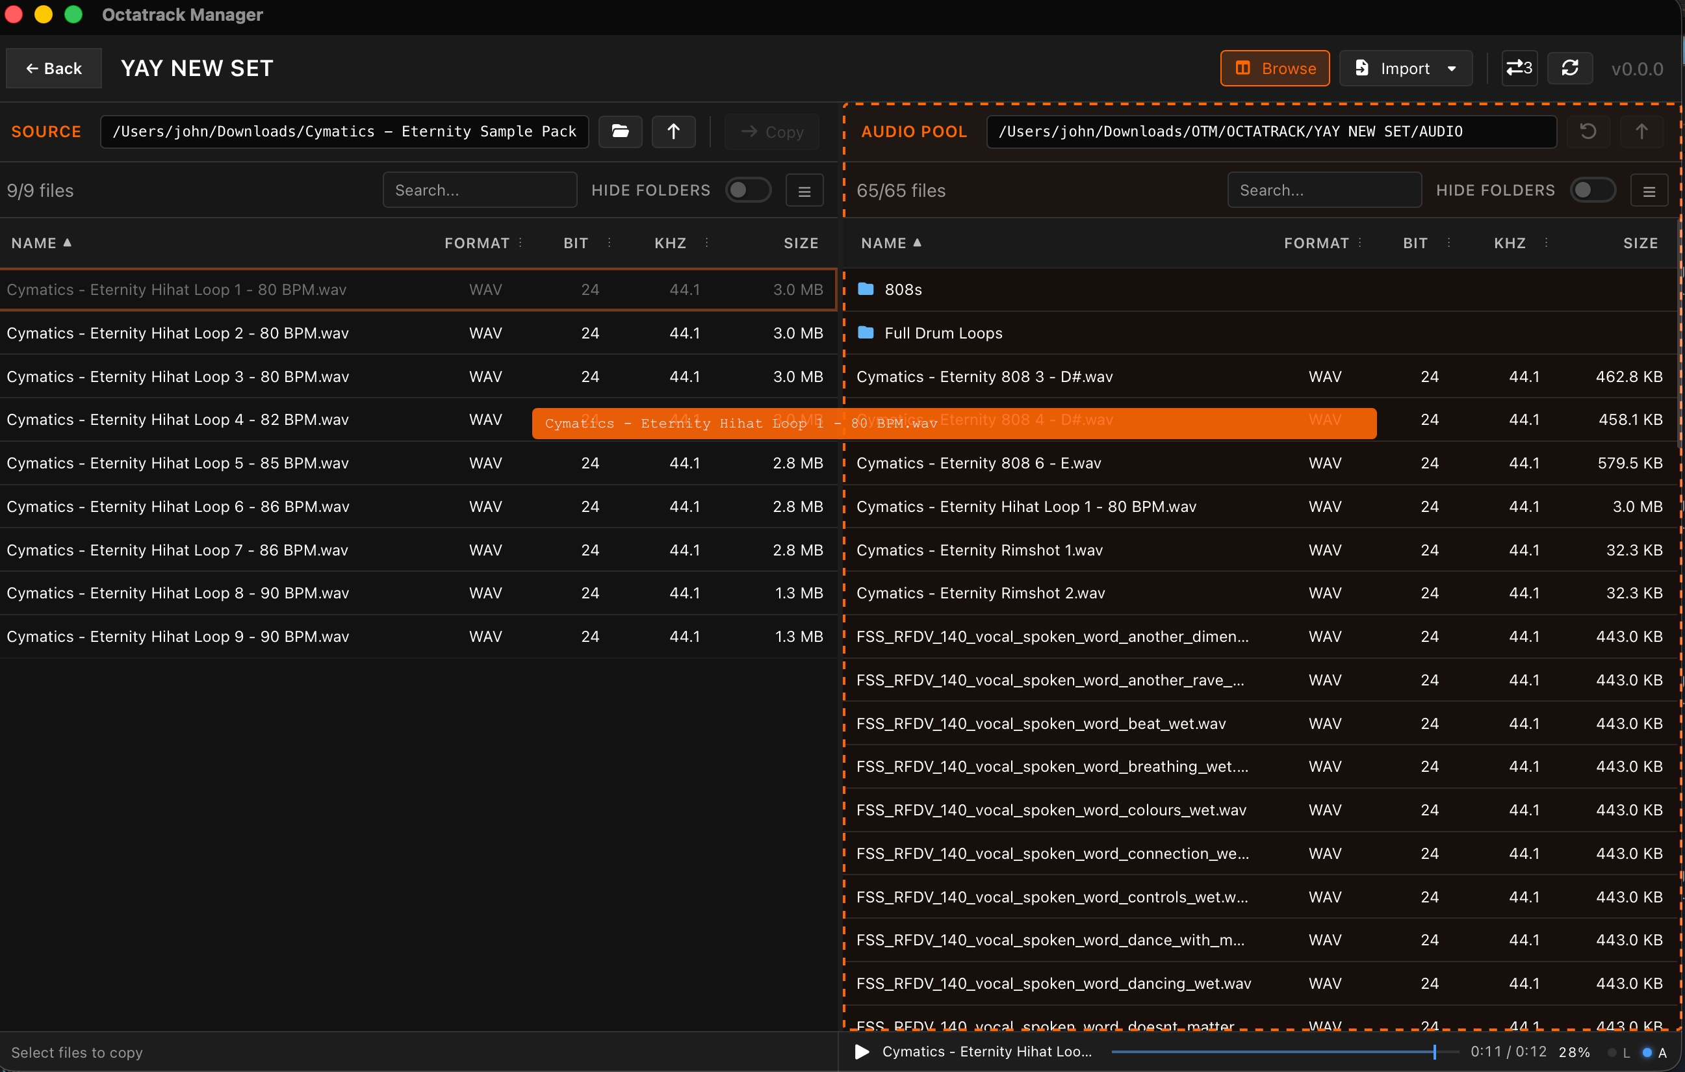This screenshot has width=1685, height=1072.
Task: Open Audio Pool column menu icon
Action: (1649, 190)
